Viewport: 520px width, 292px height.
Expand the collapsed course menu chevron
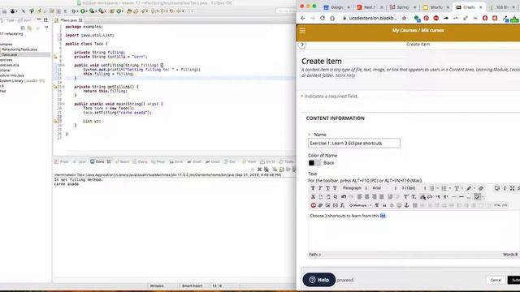point(302,45)
